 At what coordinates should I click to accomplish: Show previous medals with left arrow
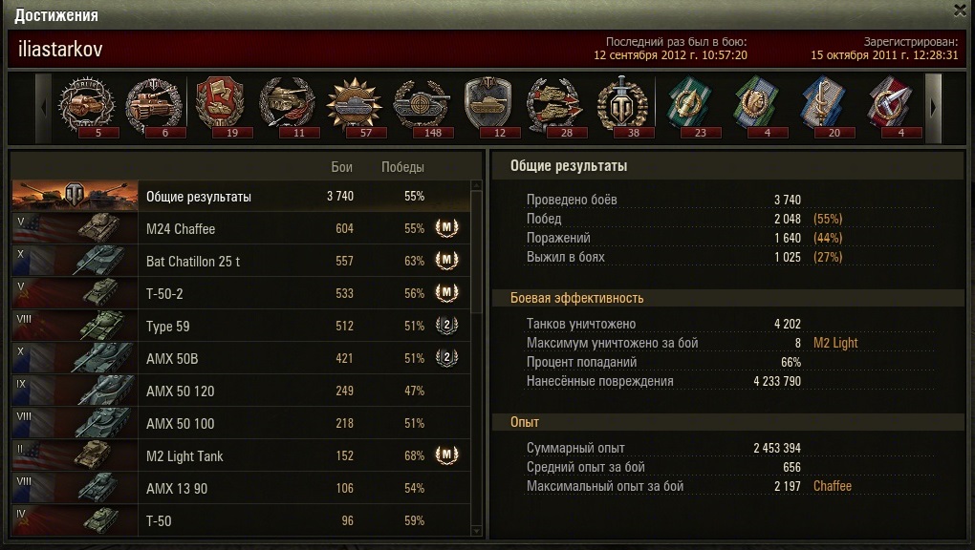tap(44, 108)
